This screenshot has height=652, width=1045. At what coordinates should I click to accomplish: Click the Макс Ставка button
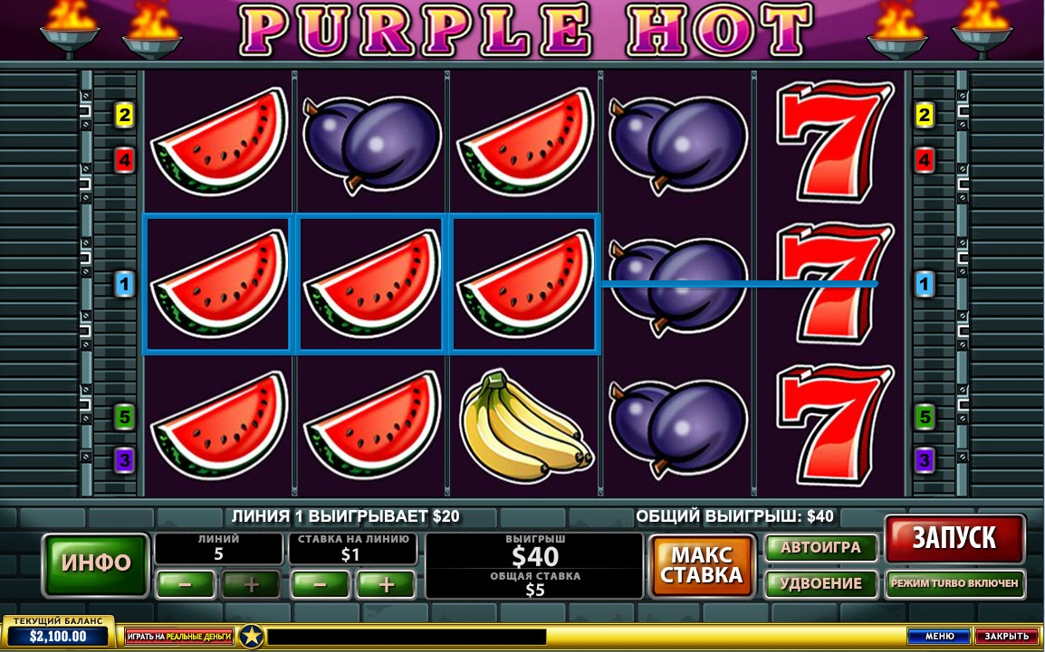tap(702, 565)
